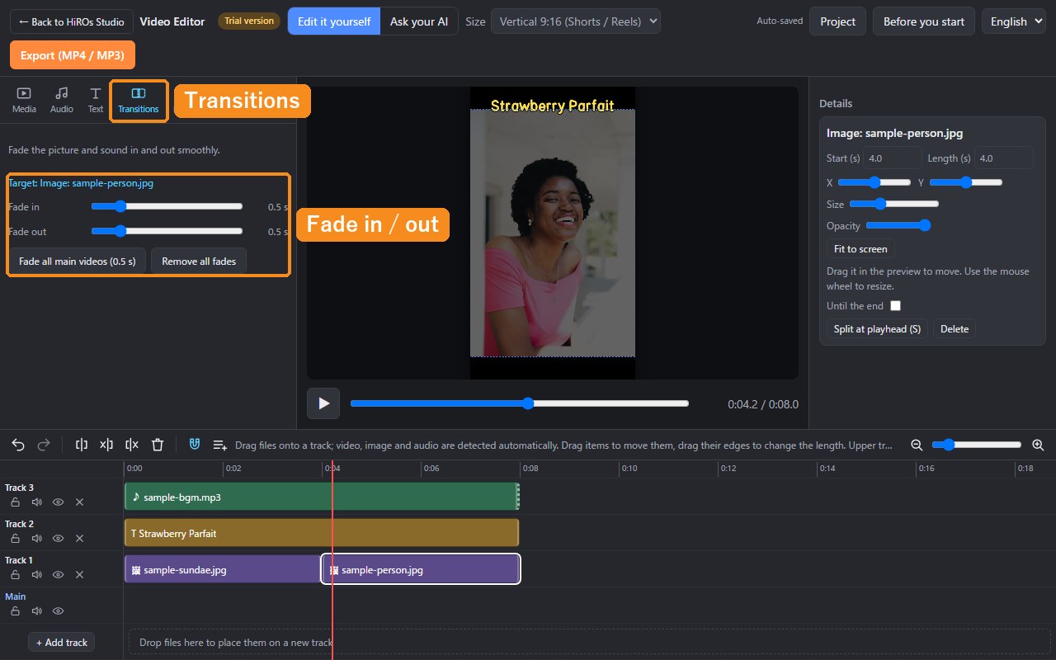
Task: Delete selected clip with the trash icon
Action: tap(158, 445)
